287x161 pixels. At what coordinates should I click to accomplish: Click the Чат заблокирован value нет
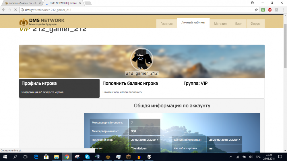(x=212, y=148)
